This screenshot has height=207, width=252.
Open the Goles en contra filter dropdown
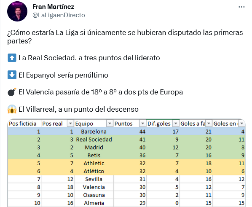[x=241, y=124]
